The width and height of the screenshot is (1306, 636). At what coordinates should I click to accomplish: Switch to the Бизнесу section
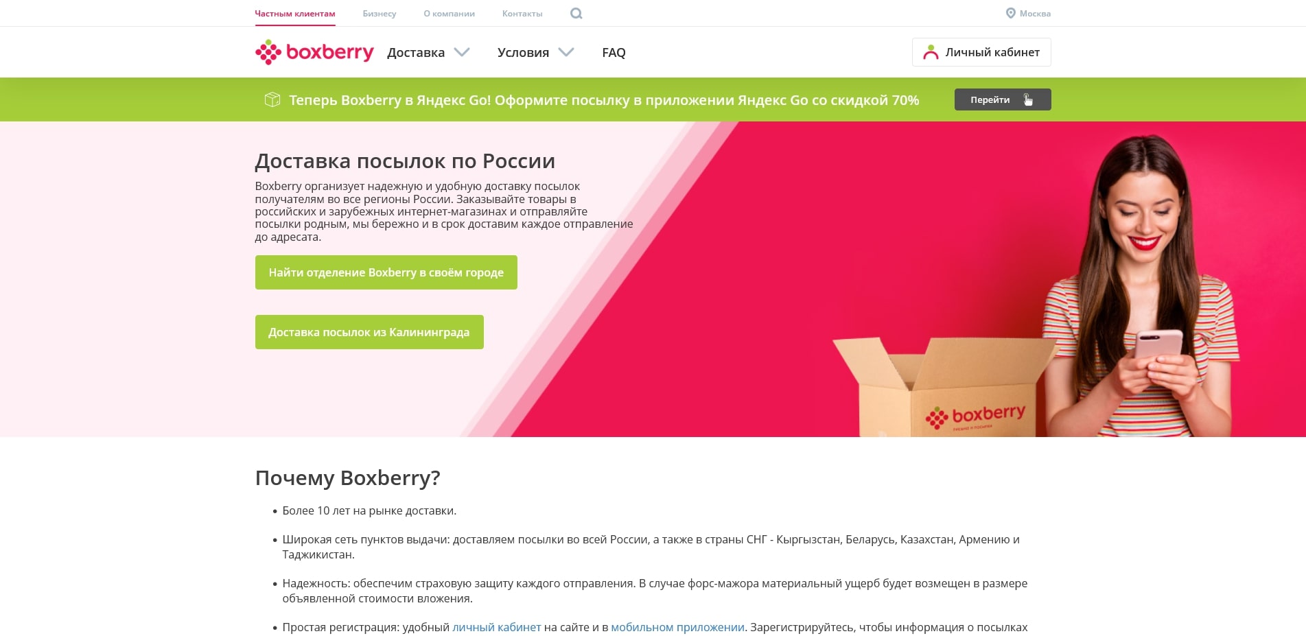click(379, 13)
